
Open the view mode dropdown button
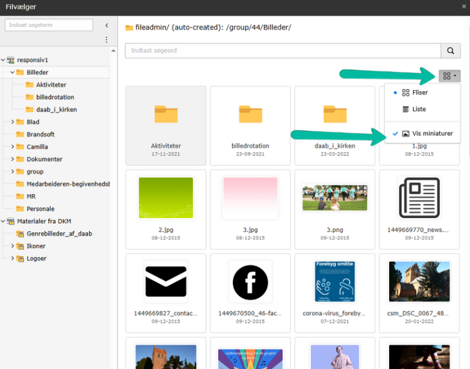tap(449, 76)
